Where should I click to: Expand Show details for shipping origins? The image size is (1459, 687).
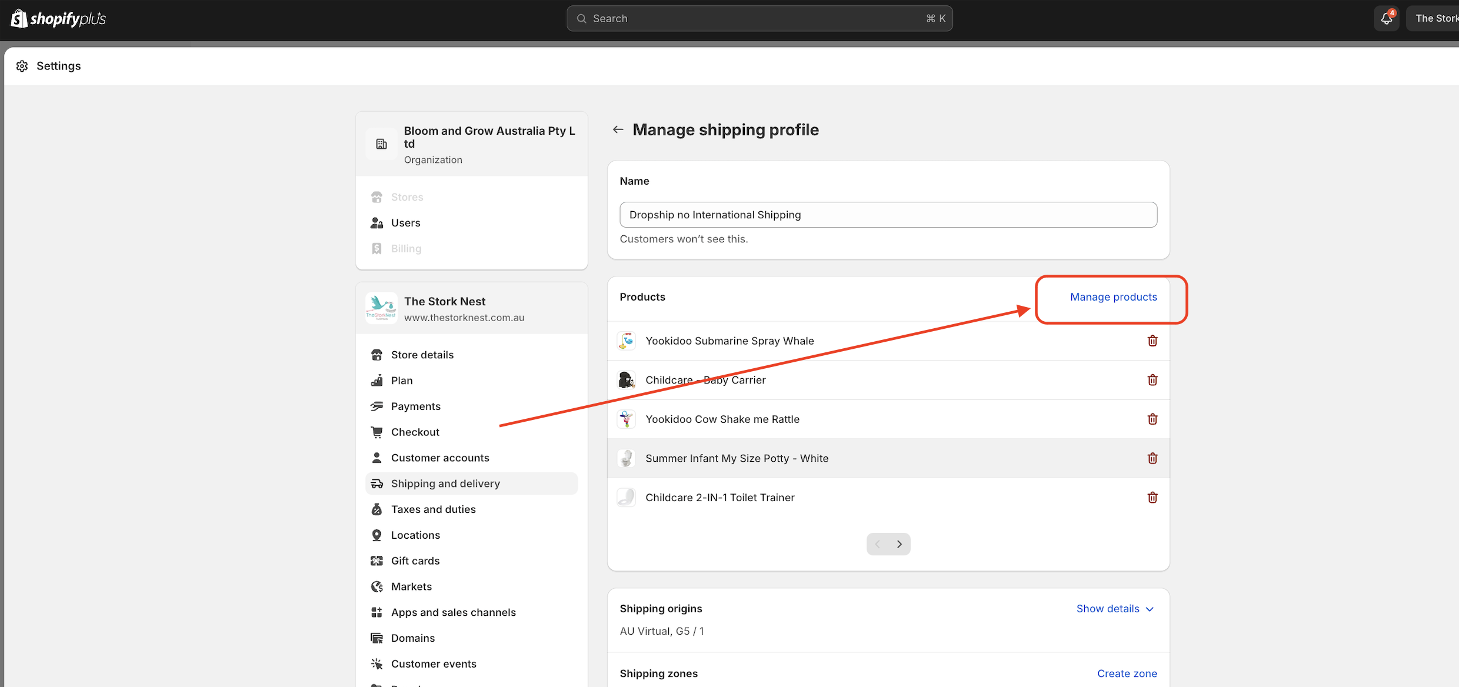(1115, 609)
